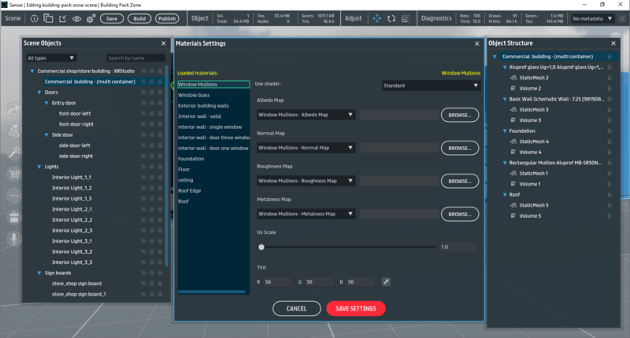Collapse the Lights group in Scene Objects
Image resolution: width=630 pixels, height=338 pixels.
(31, 167)
